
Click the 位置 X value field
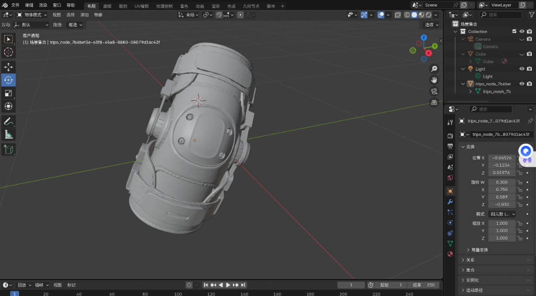pos(501,158)
